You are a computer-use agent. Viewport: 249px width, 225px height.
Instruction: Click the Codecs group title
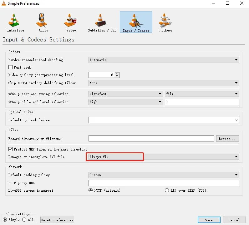pos(14,52)
